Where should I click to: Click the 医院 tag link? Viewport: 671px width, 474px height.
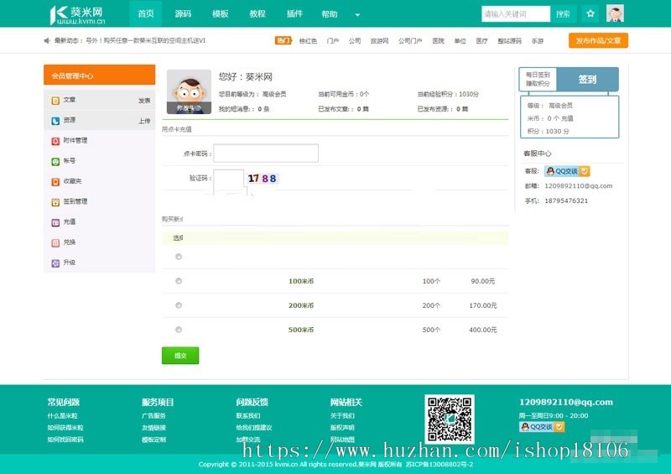(x=438, y=41)
